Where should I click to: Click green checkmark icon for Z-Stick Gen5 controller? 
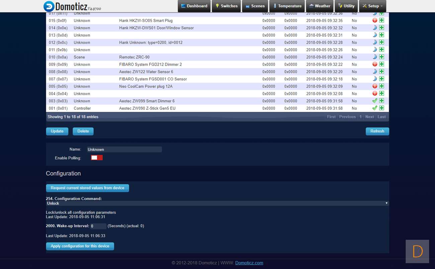(x=375, y=108)
